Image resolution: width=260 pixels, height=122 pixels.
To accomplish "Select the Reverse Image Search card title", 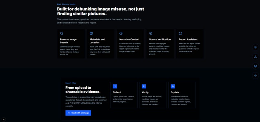I will click(x=68, y=41).
